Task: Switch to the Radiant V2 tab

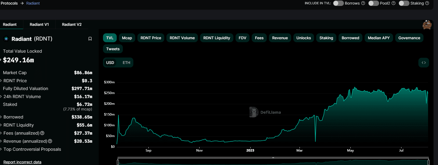Action: pyautogui.click(x=72, y=24)
